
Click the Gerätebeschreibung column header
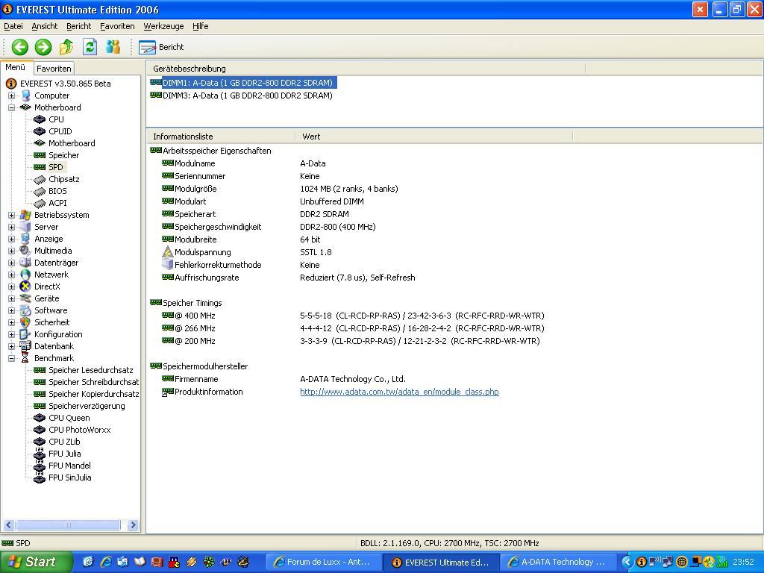(366, 69)
